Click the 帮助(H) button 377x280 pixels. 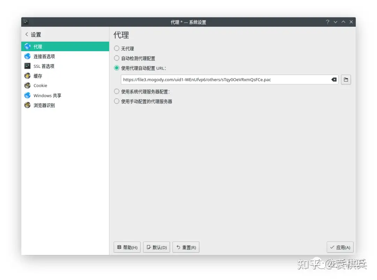click(x=127, y=247)
